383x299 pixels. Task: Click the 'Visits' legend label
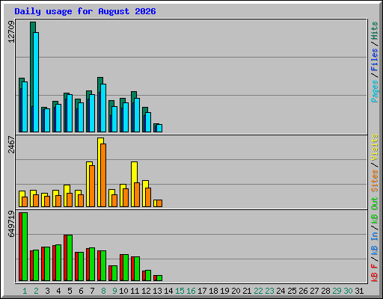click(x=374, y=147)
